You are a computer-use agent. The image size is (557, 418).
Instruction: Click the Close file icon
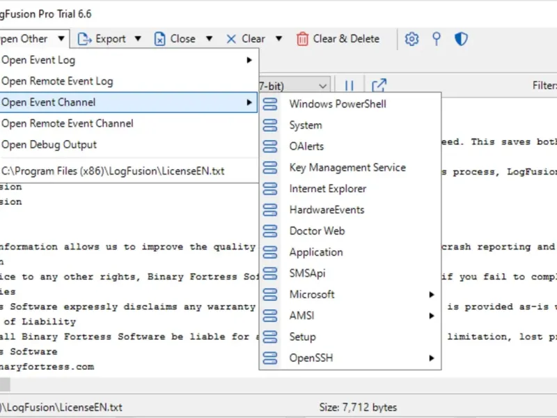(x=160, y=39)
